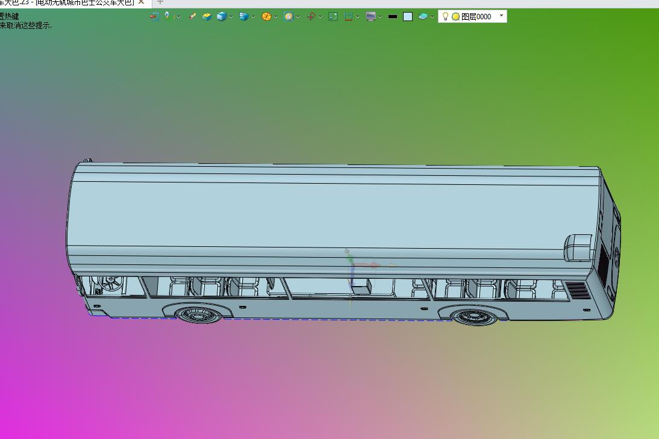
Task: Toggle the layer light bulb visibility
Action: (446, 16)
